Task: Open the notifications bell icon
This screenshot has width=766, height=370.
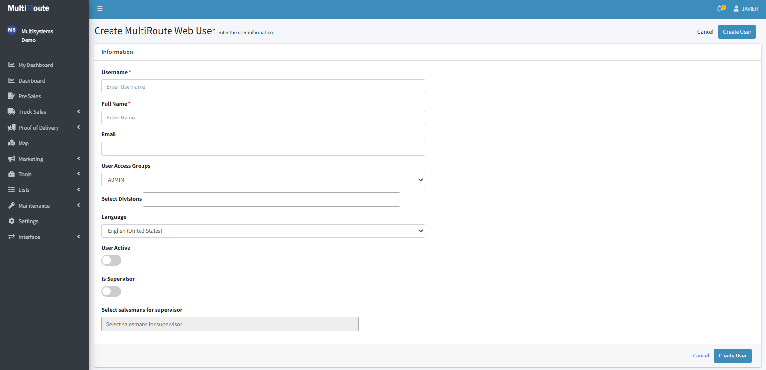Action: [720, 9]
